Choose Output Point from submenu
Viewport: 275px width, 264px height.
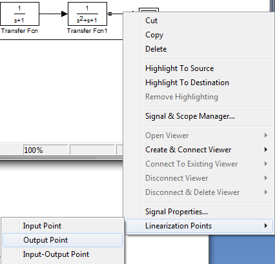pos(63,240)
